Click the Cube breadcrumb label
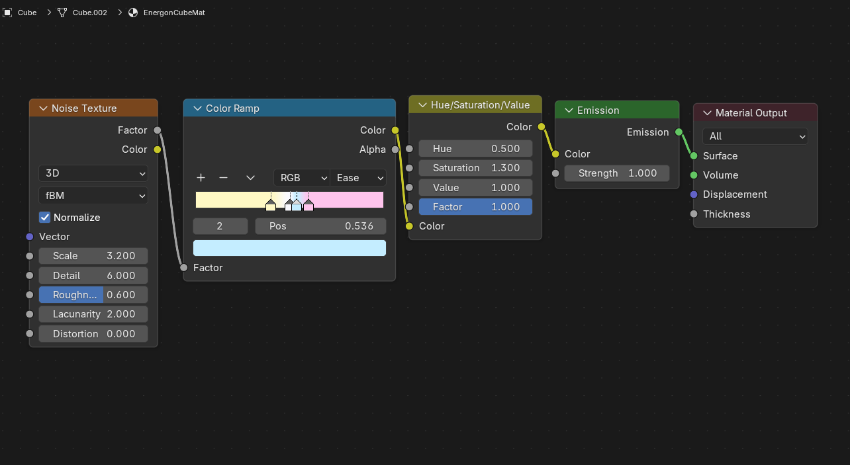The height and width of the screenshot is (465, 850). tap(27, 13)
